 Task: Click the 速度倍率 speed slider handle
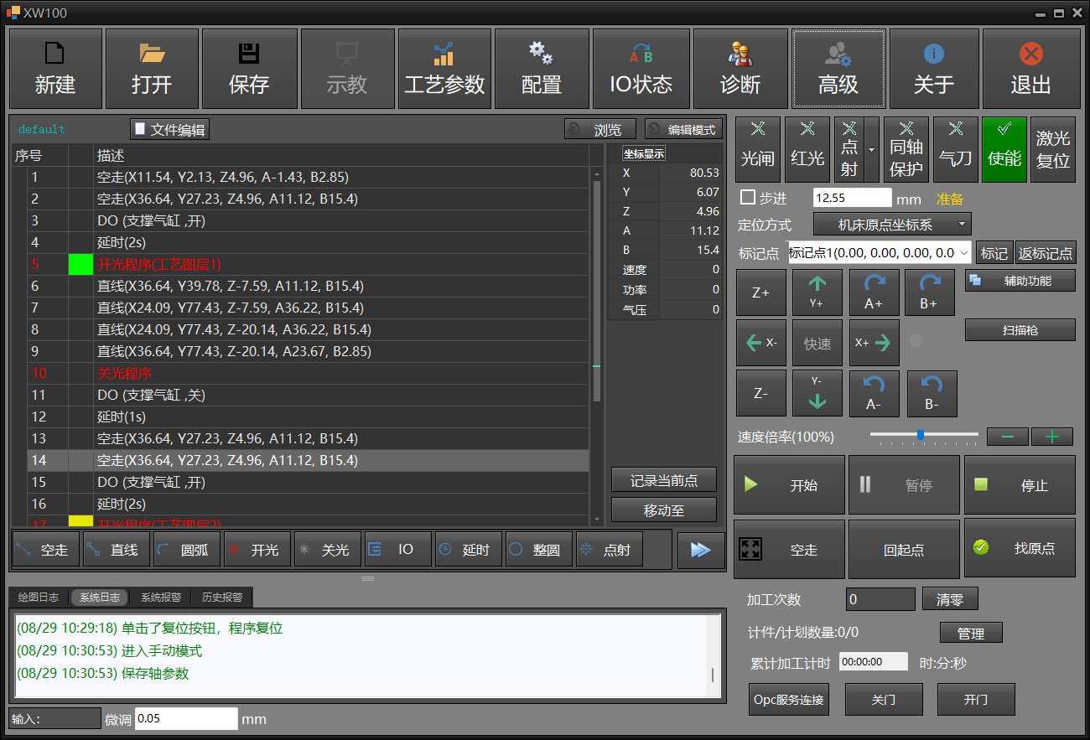click(x=921, y=435)
